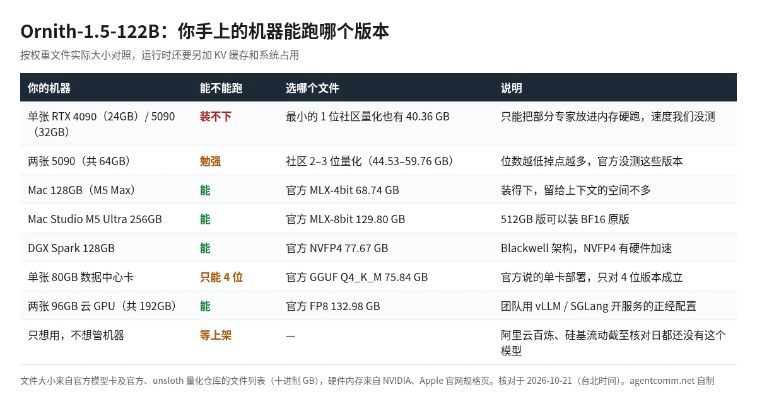
Task: Click the orange "等上架" status
Action: pos(216,335)
